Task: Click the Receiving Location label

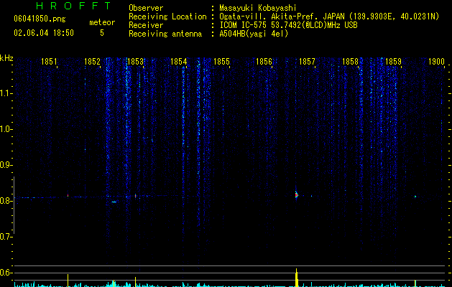Action: click(167, 17)
